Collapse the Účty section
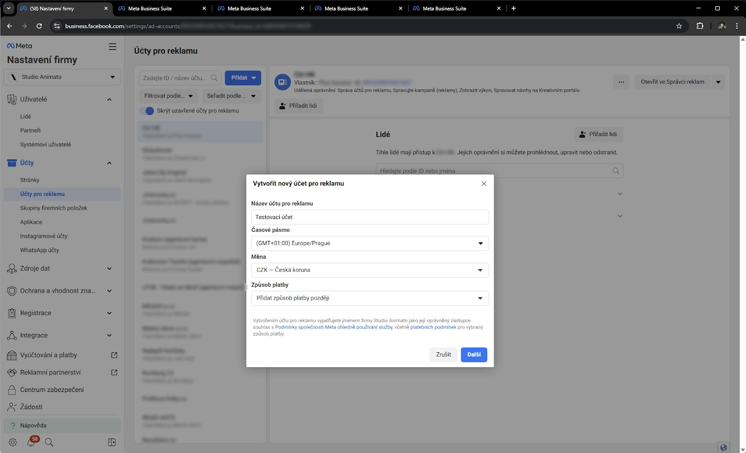The image size is (746, 453). pos(109,163)
